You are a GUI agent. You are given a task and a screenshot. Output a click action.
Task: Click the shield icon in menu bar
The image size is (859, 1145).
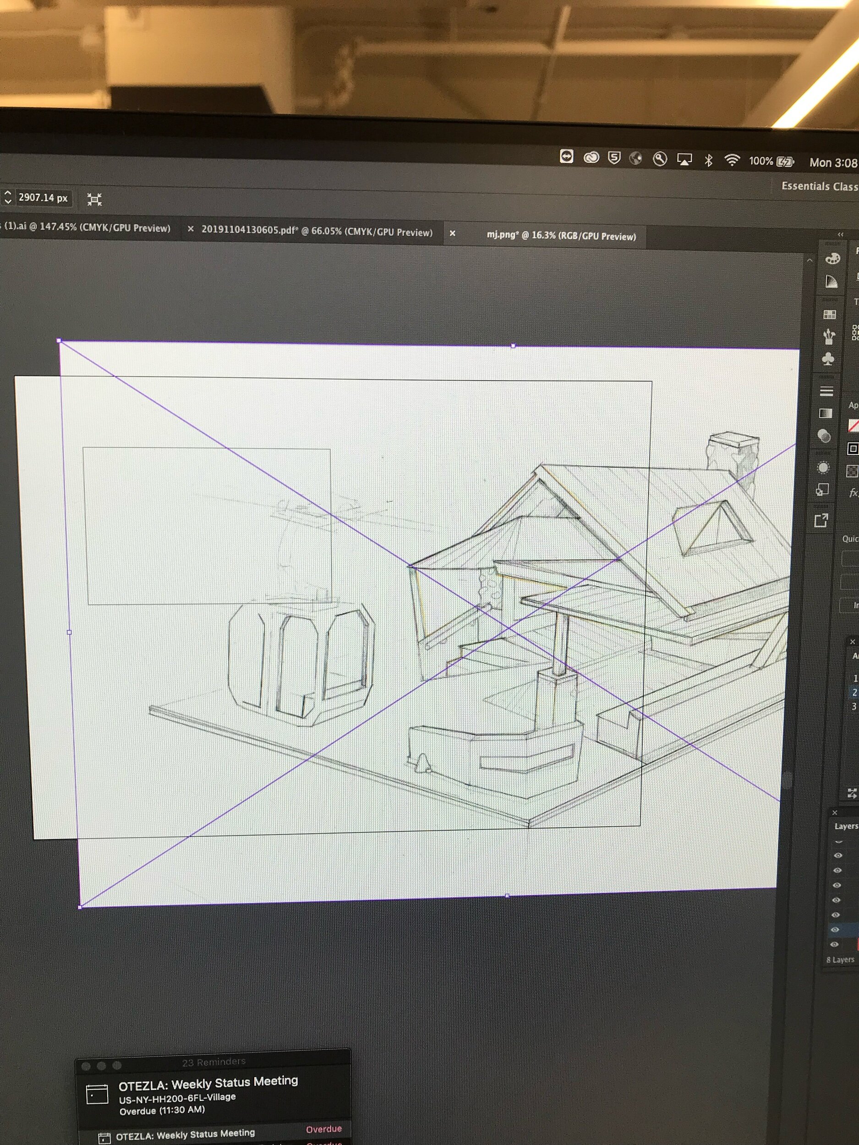click(614, 158)
